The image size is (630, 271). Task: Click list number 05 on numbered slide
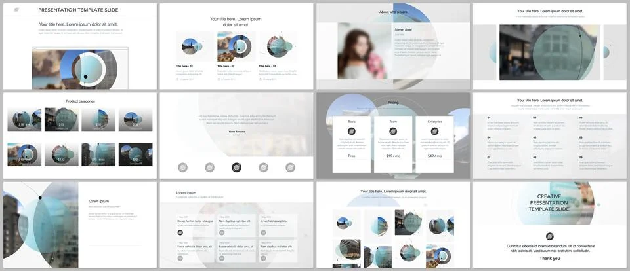535,137
